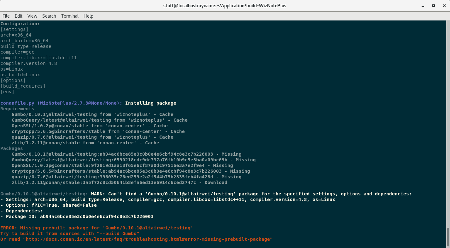Image resolution: width=450 pixels, height=248 pixels.
Task: Open the View menu
Action: [x=32, y=16]
